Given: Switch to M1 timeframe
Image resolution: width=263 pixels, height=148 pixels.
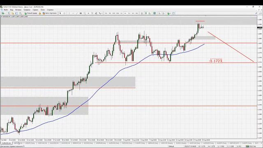Looking at the screenshot, I should [106, 13].
